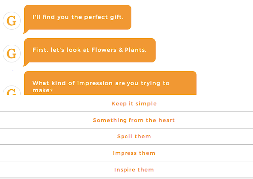Click the G avatar next to Flowers & Plants message
253x179 pixels.
click(x=12, y=53)
